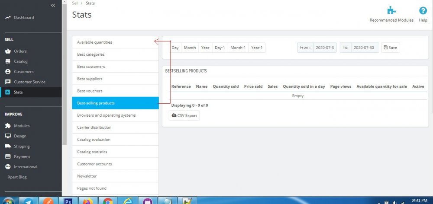Save the selected date range
Image resolution: width=433 pixels, height=204 pixels.
(391, 48)
